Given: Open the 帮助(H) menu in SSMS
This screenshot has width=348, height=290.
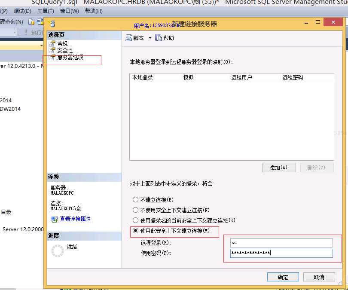Looking at the screenshot, I should coord(94,11).
